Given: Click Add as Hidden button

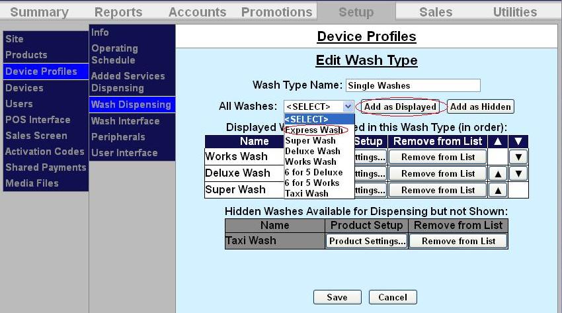Looking at the screenshot, I should click(x=481, y=107).
